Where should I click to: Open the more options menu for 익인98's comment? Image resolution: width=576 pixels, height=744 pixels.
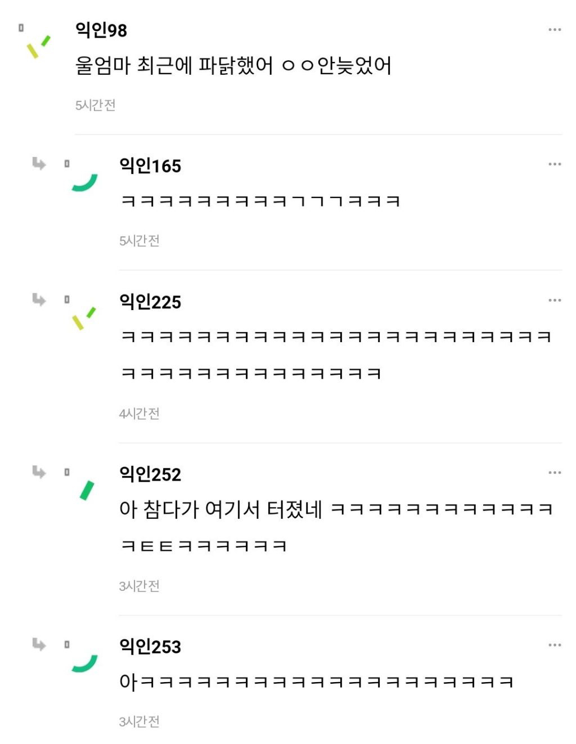point(554,30)
